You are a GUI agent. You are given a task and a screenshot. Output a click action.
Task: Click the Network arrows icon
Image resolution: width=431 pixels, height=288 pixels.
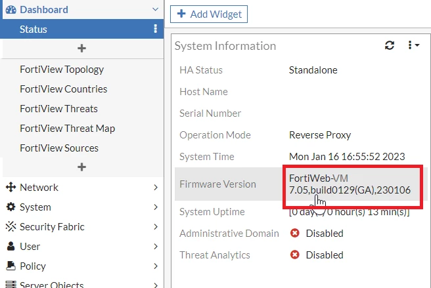point(11,187)
